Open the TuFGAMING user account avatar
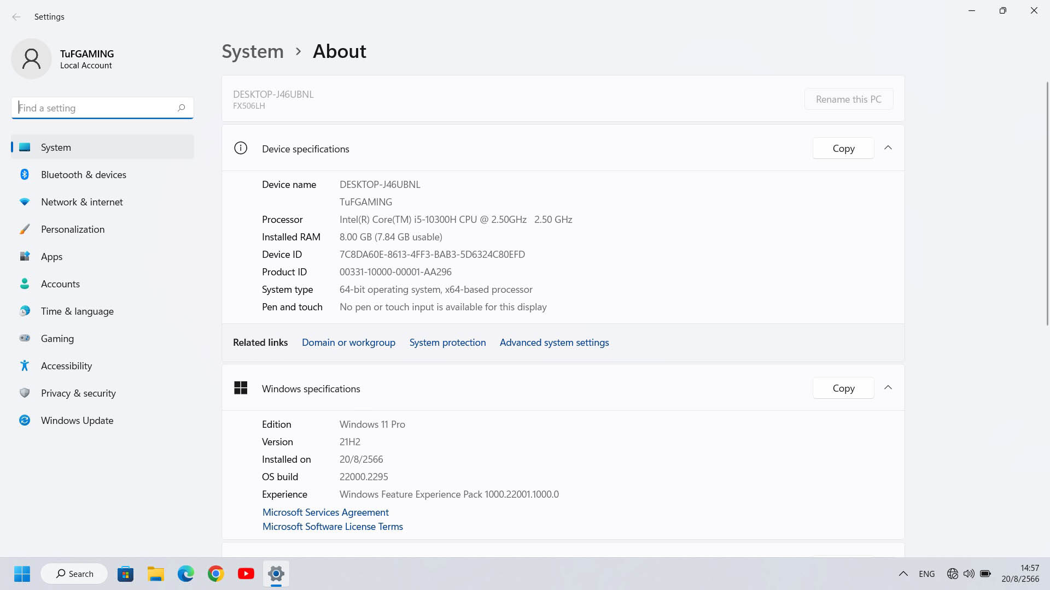 point(31,59)
